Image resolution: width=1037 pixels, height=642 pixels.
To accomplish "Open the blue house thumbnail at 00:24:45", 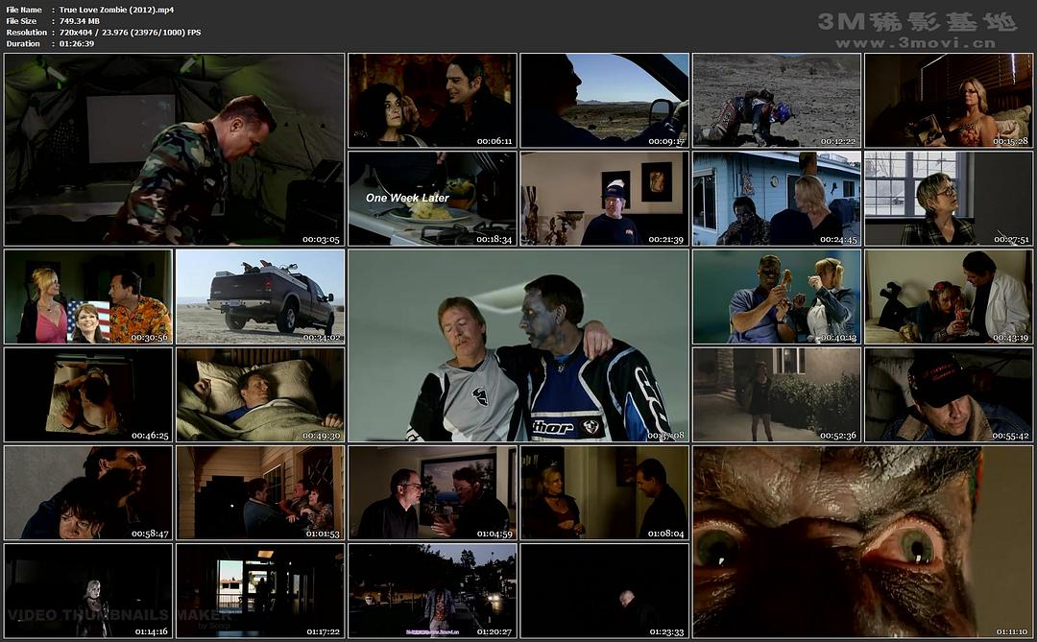I will coord(776,198).
